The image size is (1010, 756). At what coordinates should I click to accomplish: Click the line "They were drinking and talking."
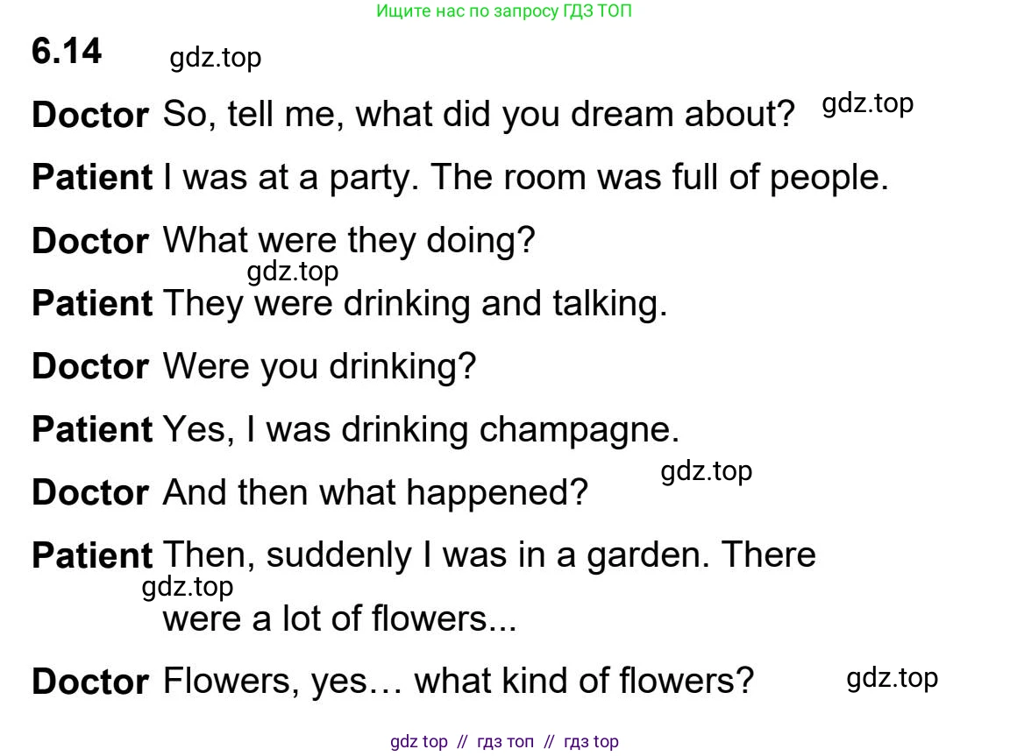coord(415,303)
